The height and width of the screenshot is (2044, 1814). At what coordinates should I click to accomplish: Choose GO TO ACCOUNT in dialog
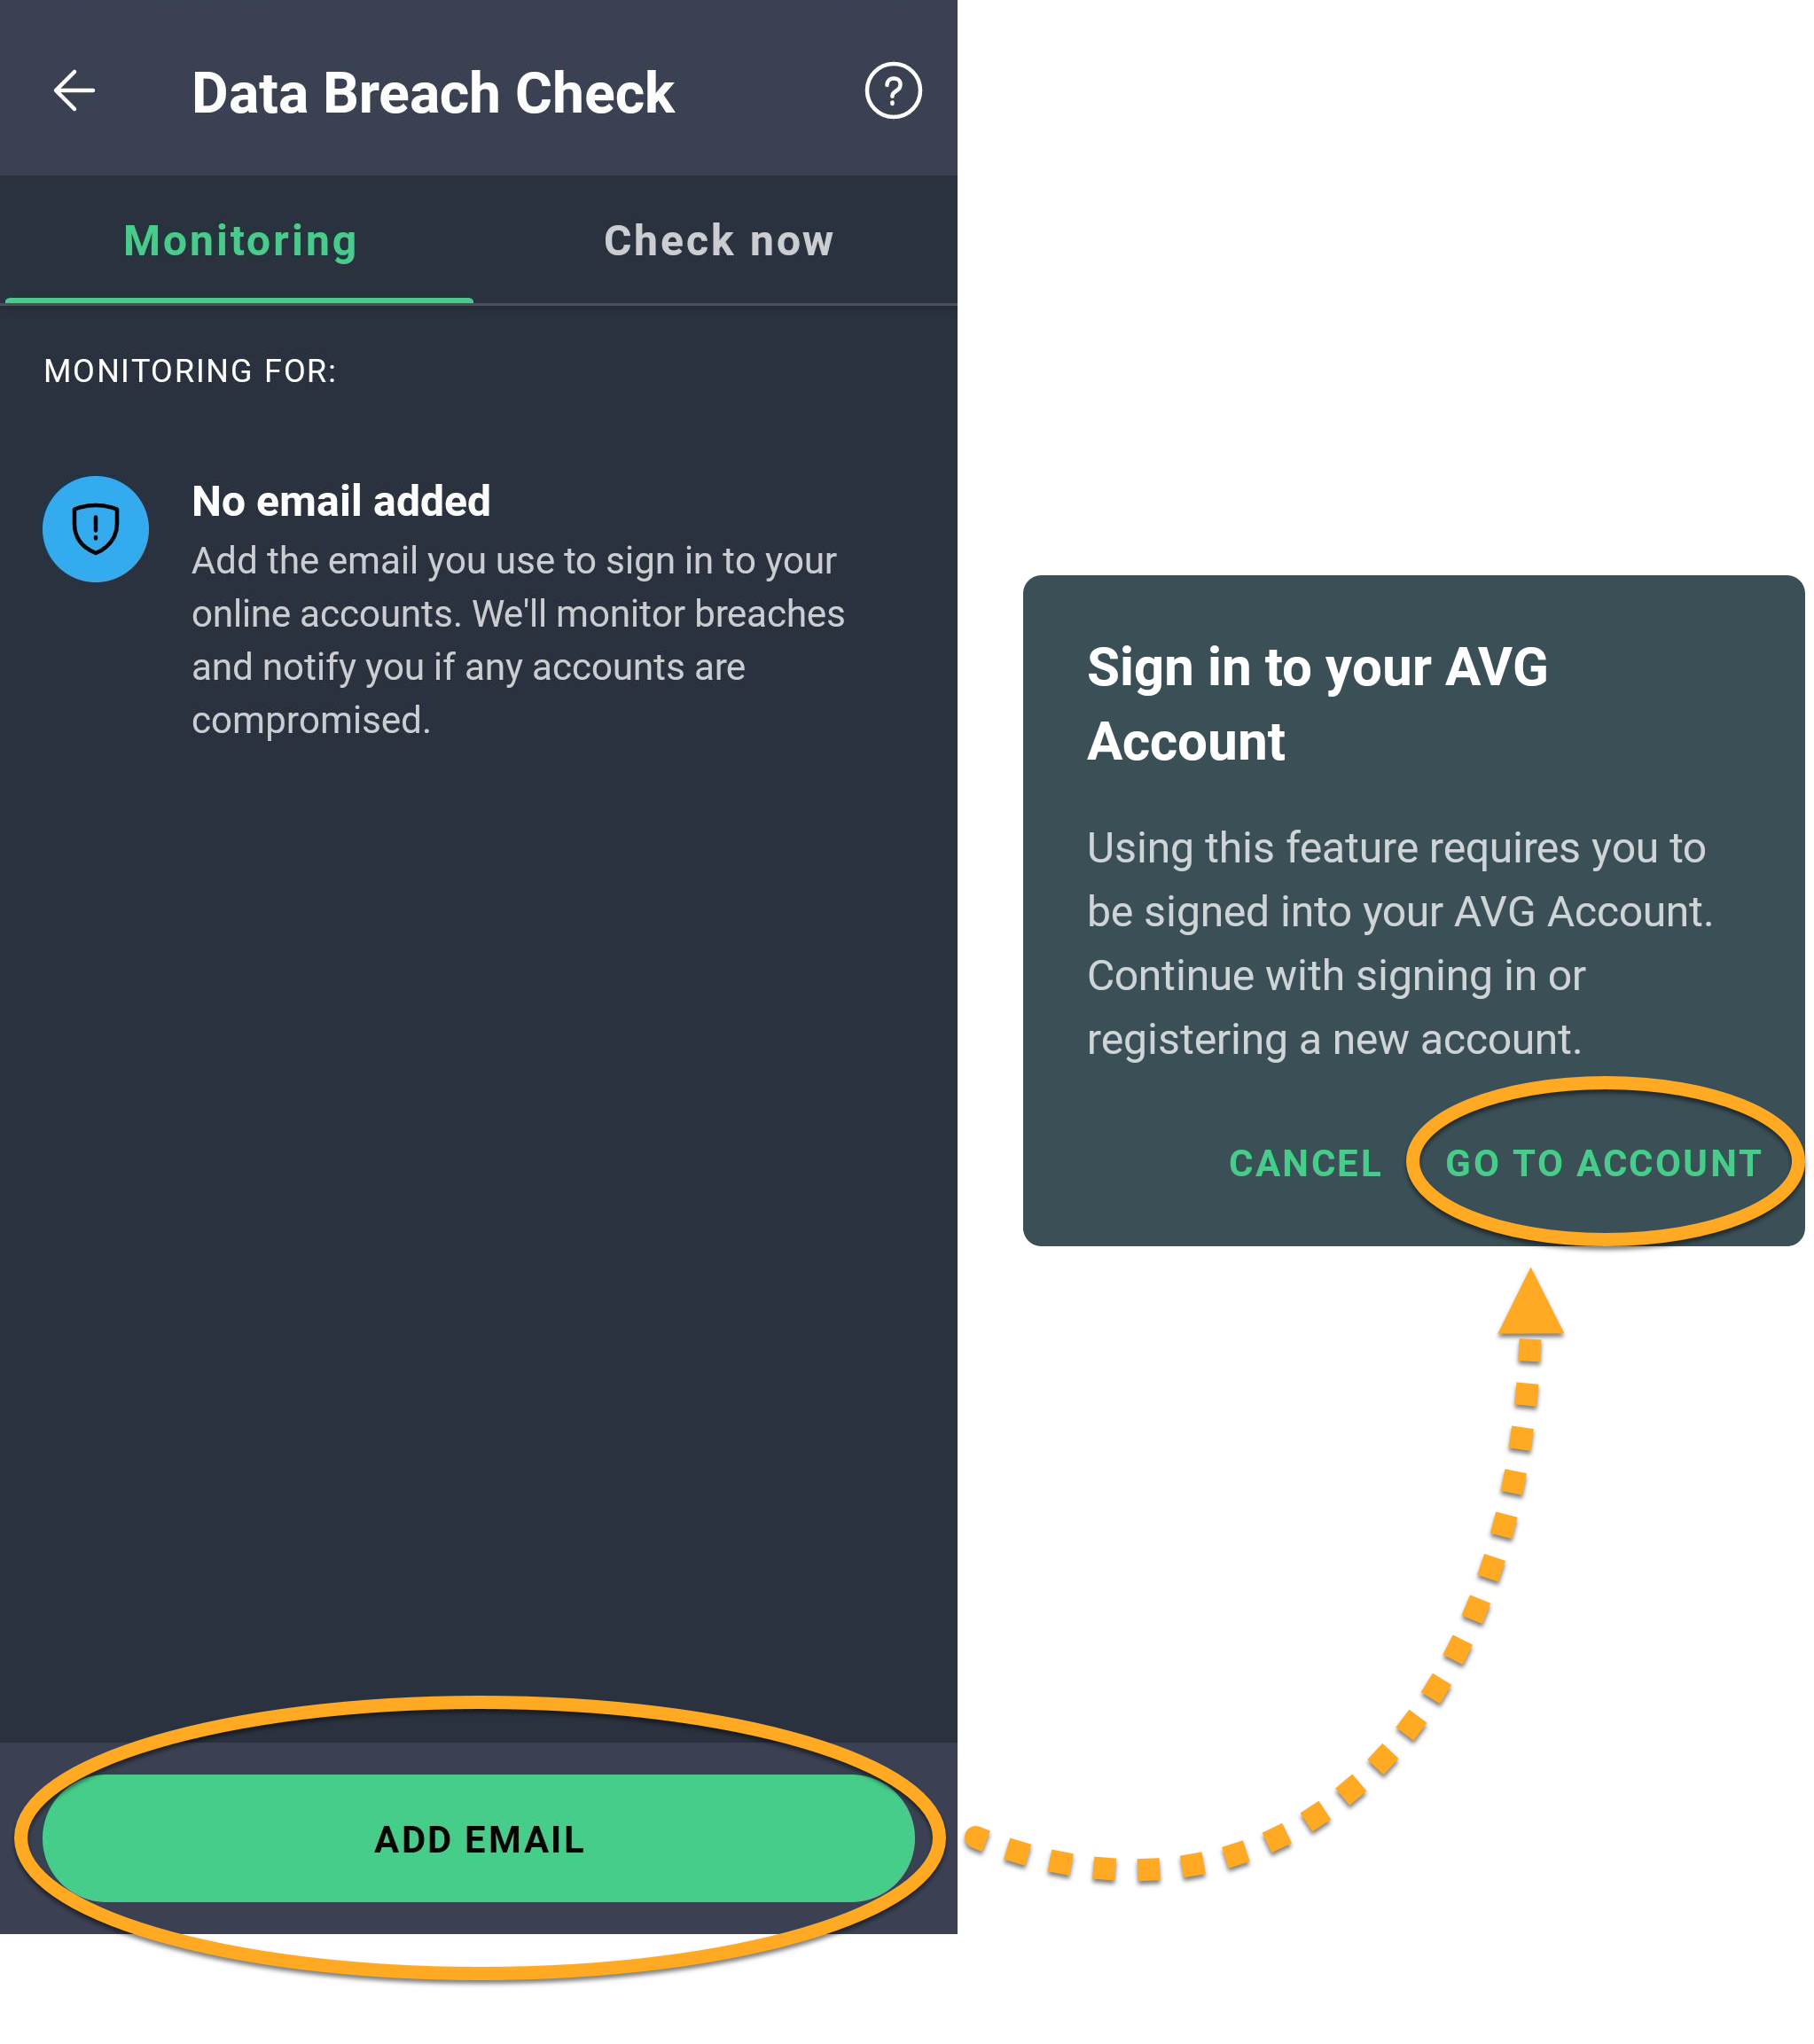point(1603,1163)
